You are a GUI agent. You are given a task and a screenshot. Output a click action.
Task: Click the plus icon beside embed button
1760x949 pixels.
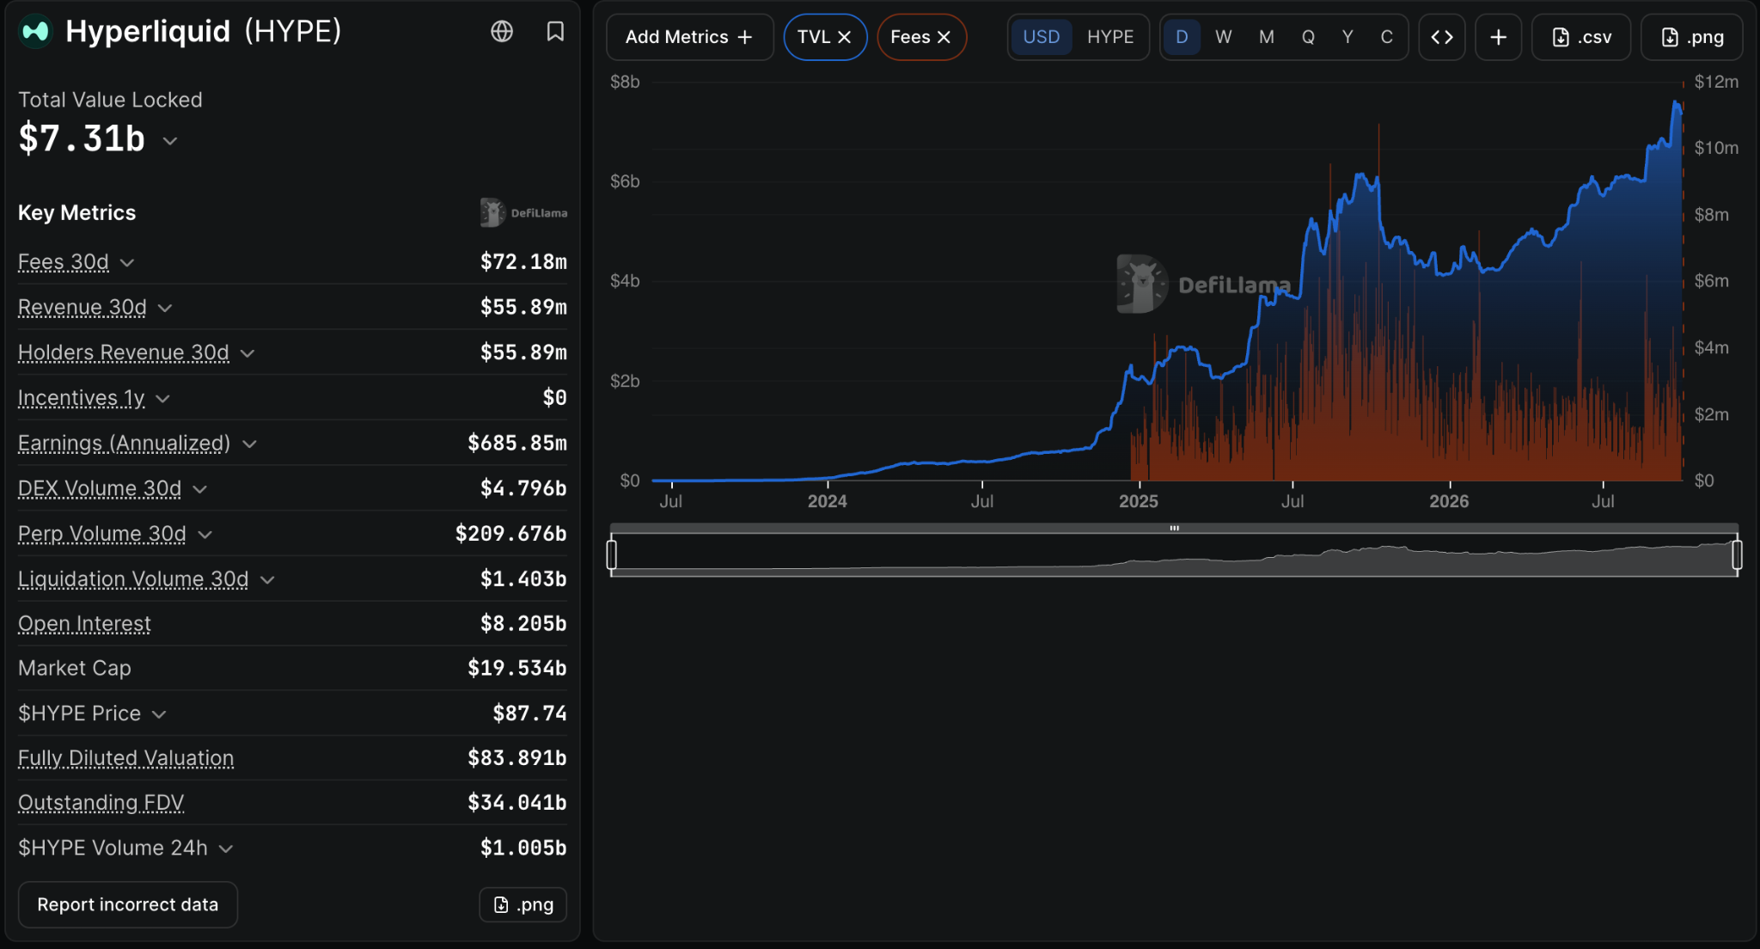click(x=1498, y=37)
